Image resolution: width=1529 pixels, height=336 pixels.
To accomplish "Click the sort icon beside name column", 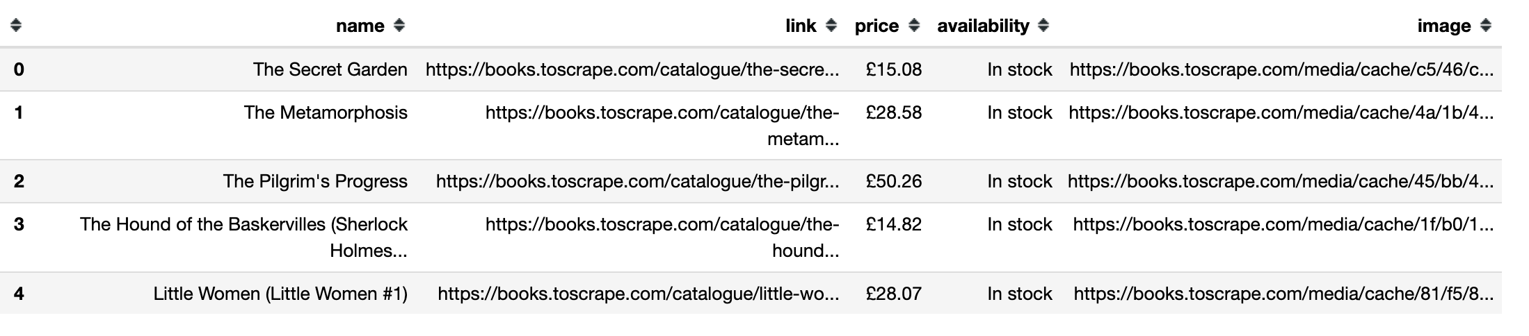I will click(x=399, y=26).
